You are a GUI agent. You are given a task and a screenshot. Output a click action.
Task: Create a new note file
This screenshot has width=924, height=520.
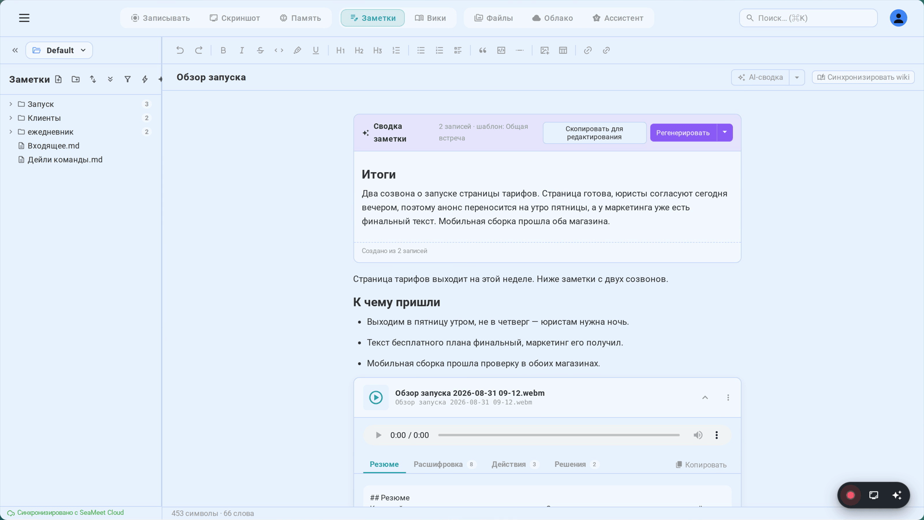tap(58, 79)
